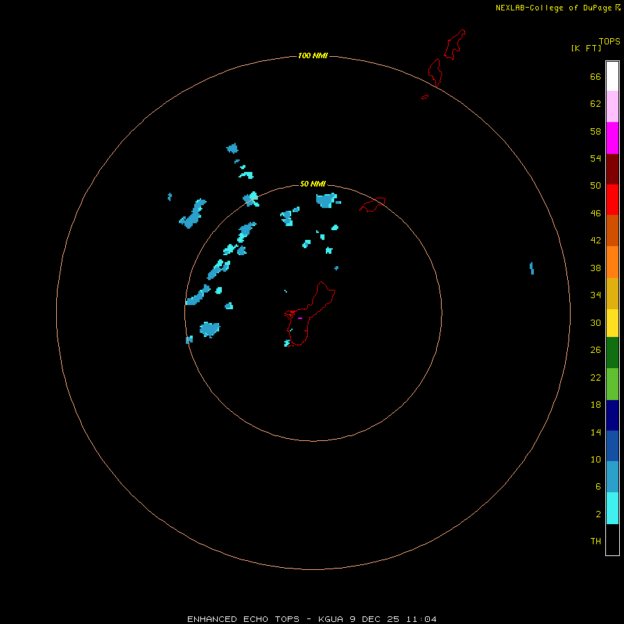The width and height of the screenshot is (624, 624).
Task: Click the large blue echo blob southwest inside 50 NMI ring
Action: point(209,329)
